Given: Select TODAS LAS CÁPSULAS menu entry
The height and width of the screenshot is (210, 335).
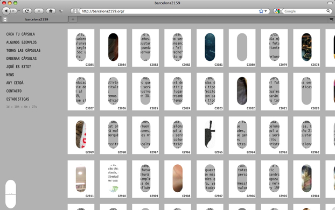Looking at the screenshot, I should [x=23, y=51].
